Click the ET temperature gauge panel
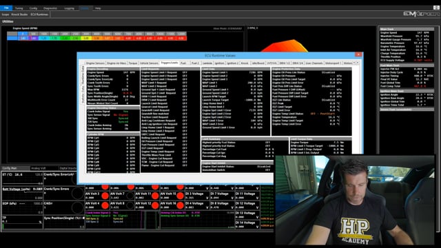Screen dimensions: 441x248 pos(22,179)
